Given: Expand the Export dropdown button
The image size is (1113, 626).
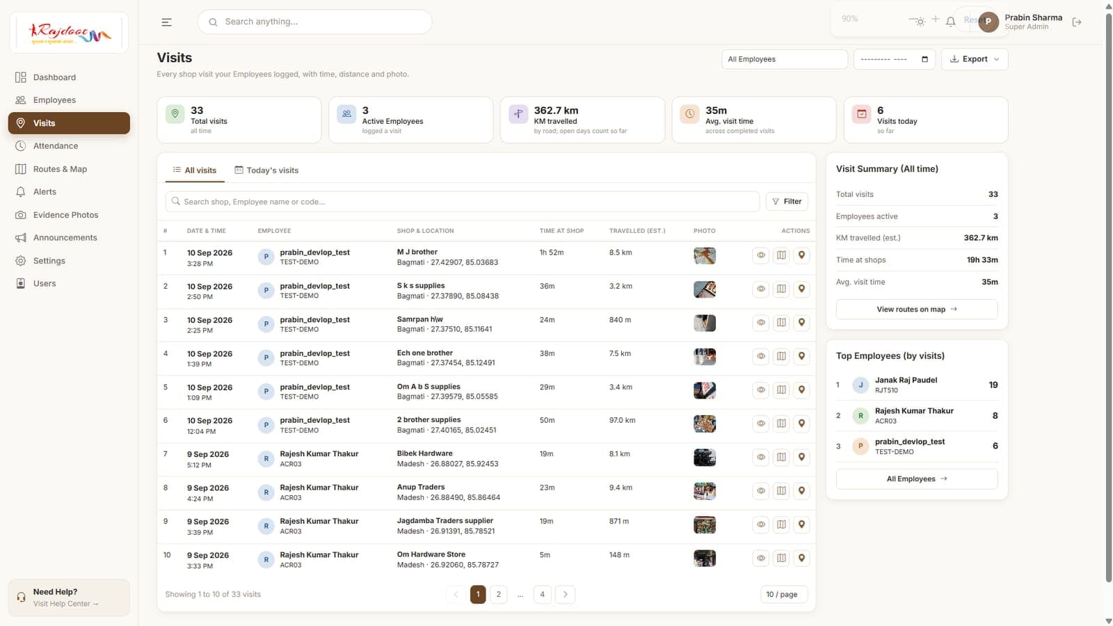Looking at the screenshot, I should pyautogui.click(x=974, y=59).
